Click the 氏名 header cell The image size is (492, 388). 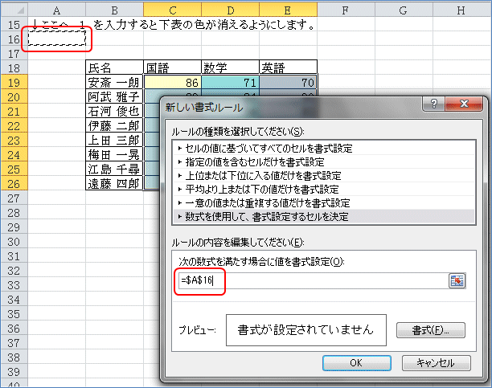114,67
